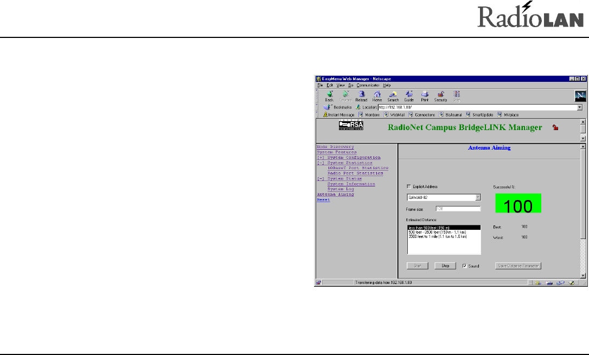Open Antenna Aiming sidebar link
The height and width of the screenshot is (355, 589).
[x=335, y=195]
